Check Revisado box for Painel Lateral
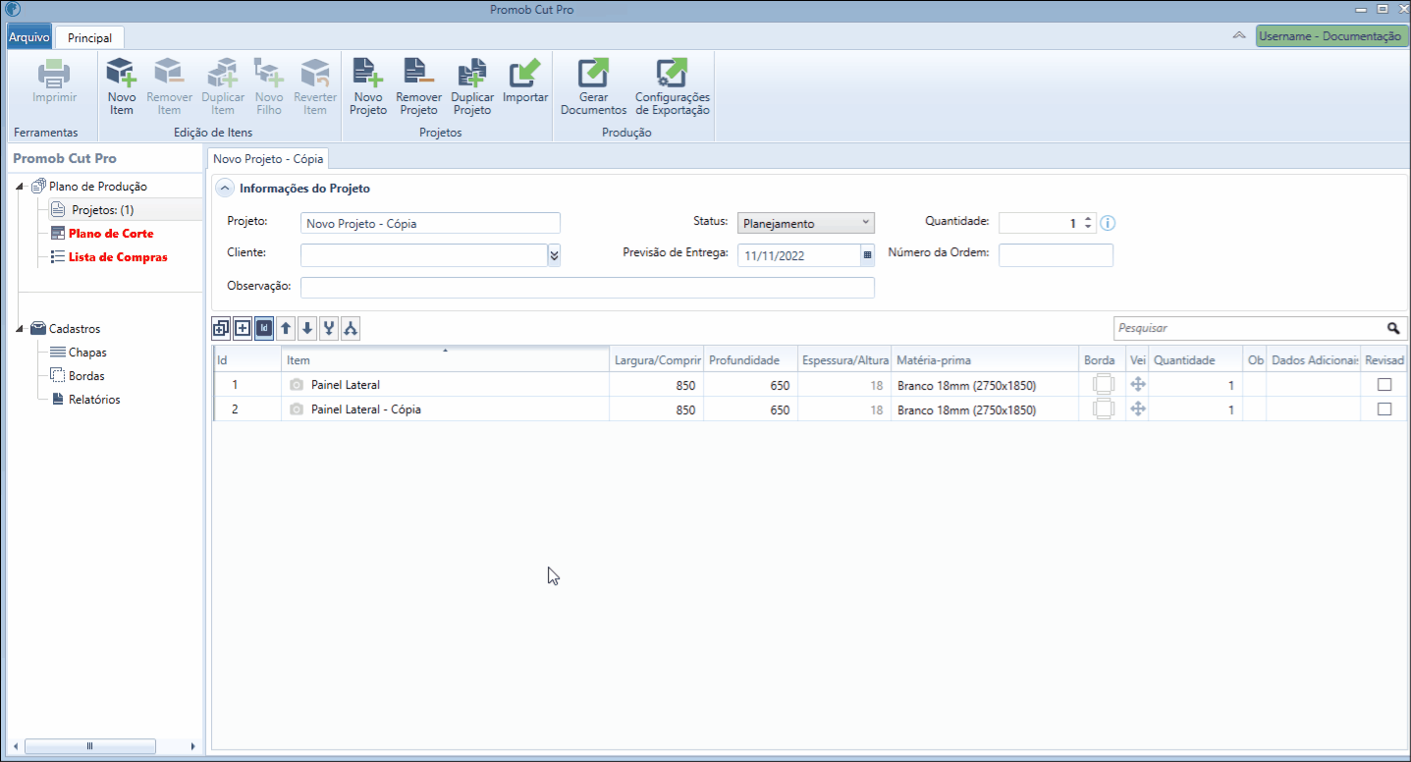This screenshot has height=762, width=1411. 1384,385
